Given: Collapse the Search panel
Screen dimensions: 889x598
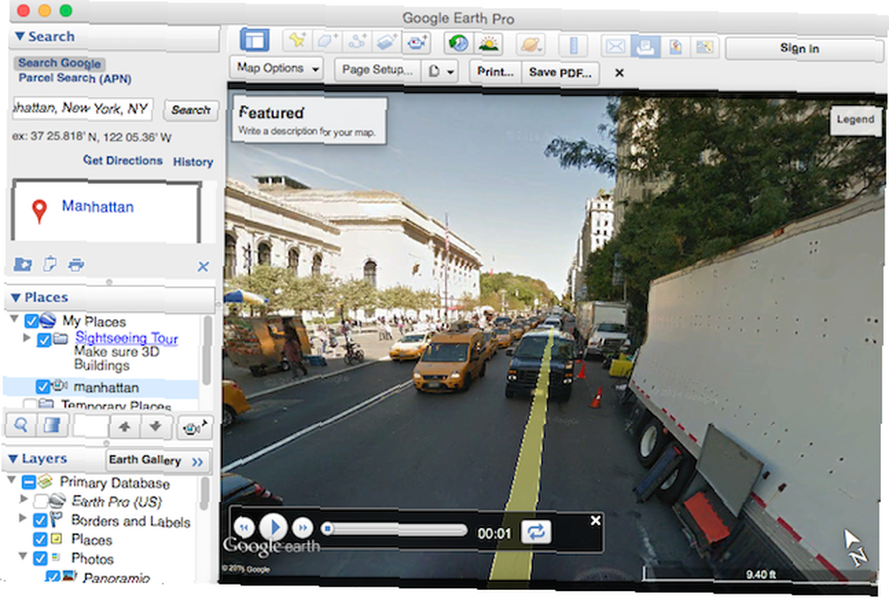Looking at the screenshot, I should (x=20, y=36).
